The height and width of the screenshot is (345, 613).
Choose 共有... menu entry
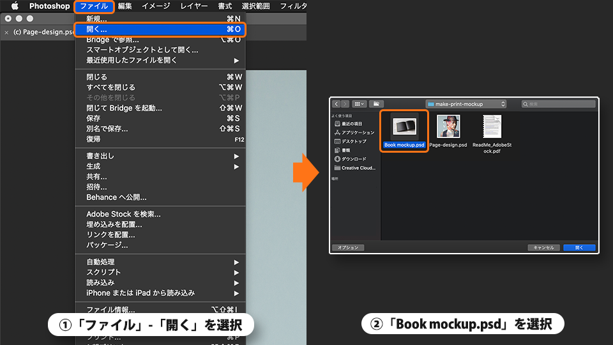160,176
